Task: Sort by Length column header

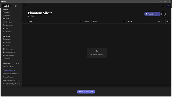Action: pyautogui.click(x=86, y=21)
